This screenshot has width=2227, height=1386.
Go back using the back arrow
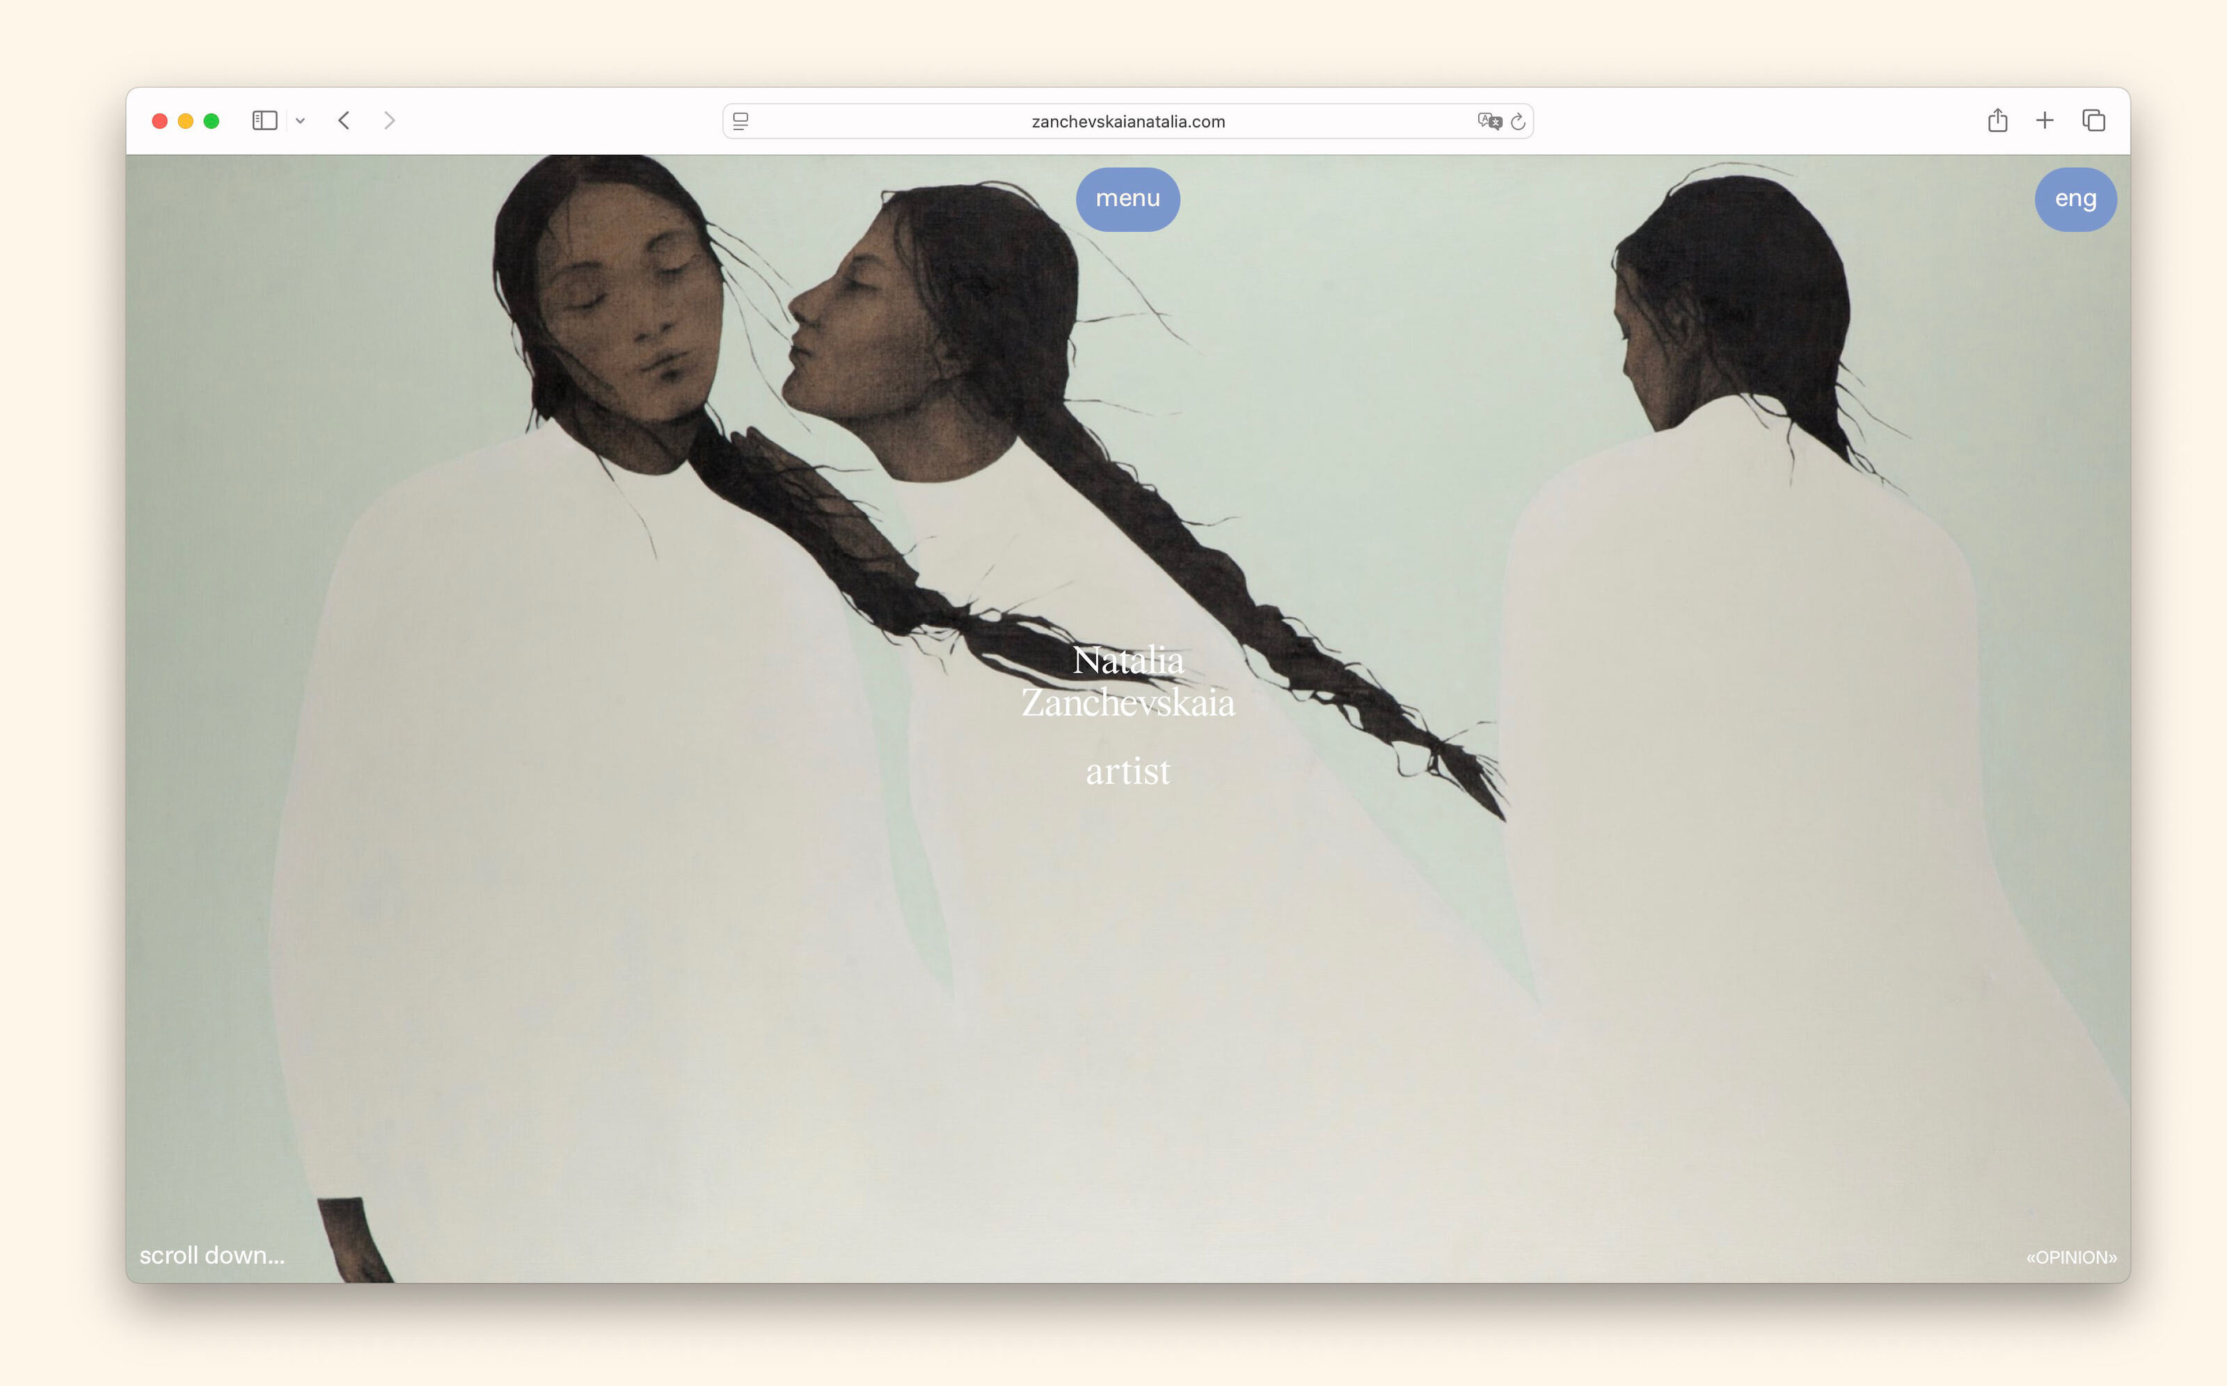(344, 121)
